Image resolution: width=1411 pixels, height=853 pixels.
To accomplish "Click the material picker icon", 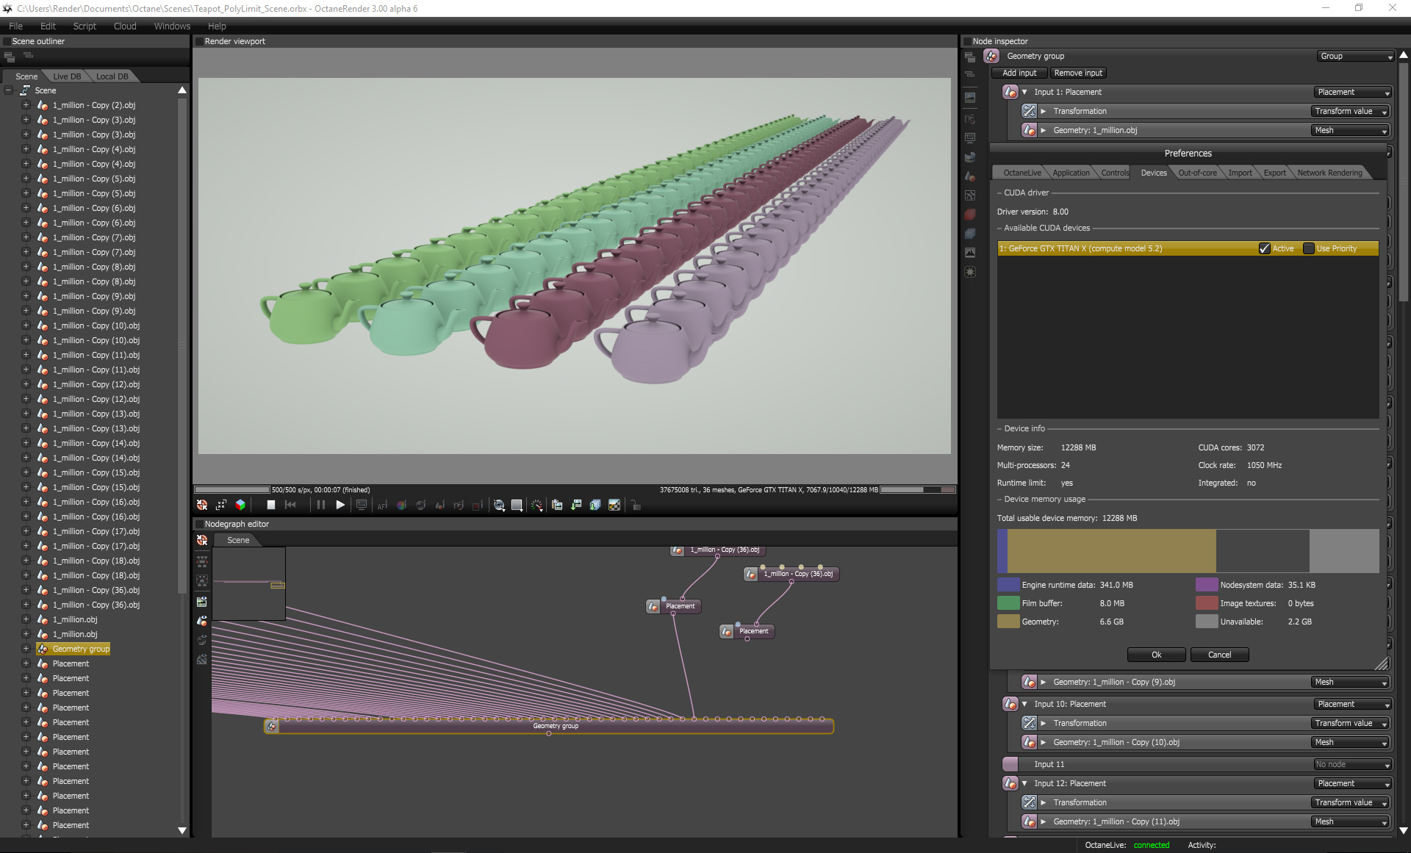I will point(401,505).
